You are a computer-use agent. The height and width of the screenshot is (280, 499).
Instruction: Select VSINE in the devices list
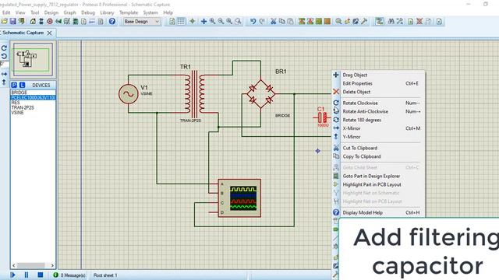tap(33, 113)
